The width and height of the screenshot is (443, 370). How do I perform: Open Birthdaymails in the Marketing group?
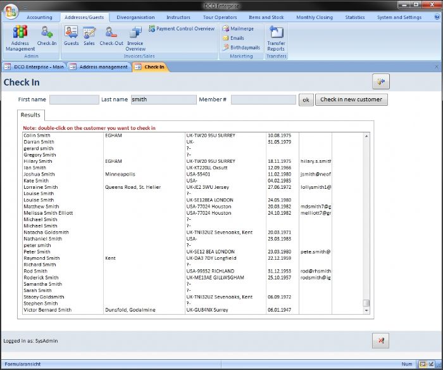click(x=241, y=48)
